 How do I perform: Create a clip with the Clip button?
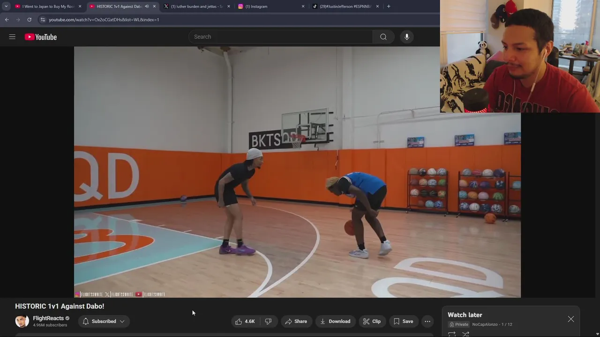click(372, 322)
